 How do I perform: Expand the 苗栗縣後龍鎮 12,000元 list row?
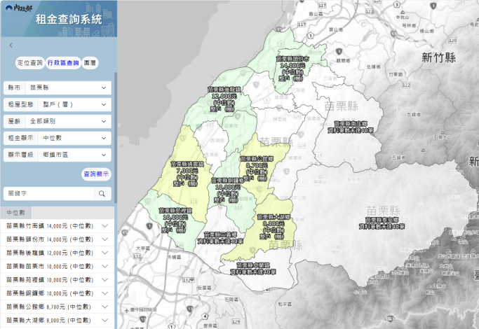pos(58,253)
